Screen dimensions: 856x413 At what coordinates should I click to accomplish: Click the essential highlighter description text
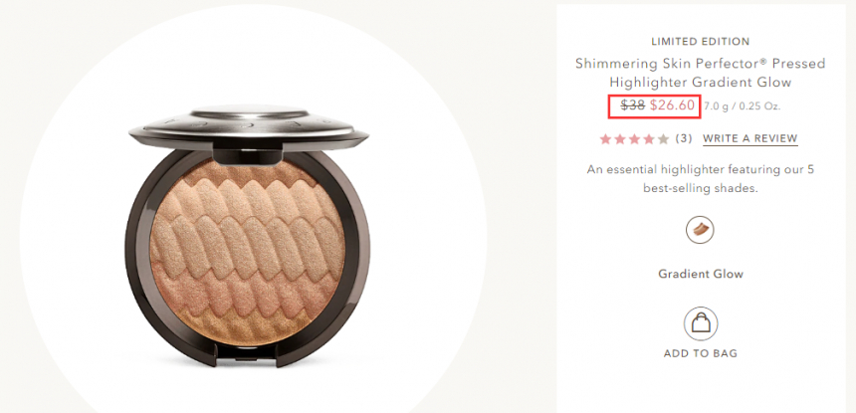tap(701, 179)
